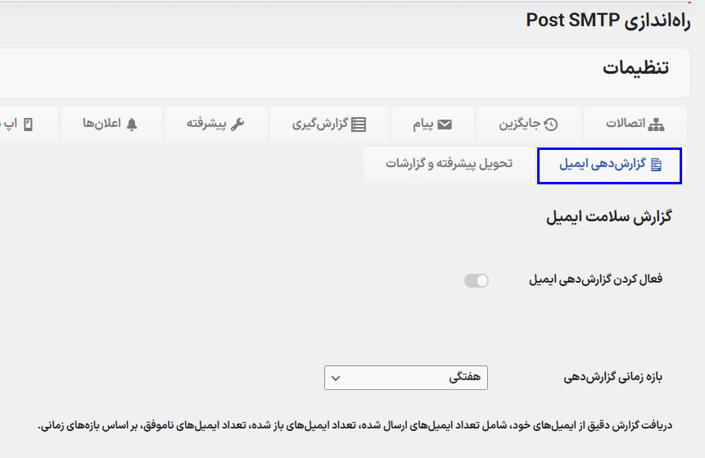Screen dimensions: 705x458
Task: Switch to the جایگزین (Fallback) tab
Action: tap(528, 125)
